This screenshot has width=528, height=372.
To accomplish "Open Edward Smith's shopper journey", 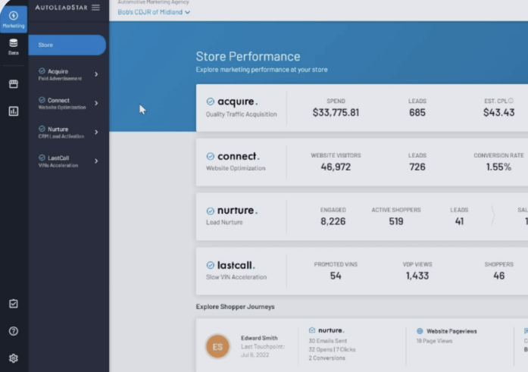I will [362, 345].
